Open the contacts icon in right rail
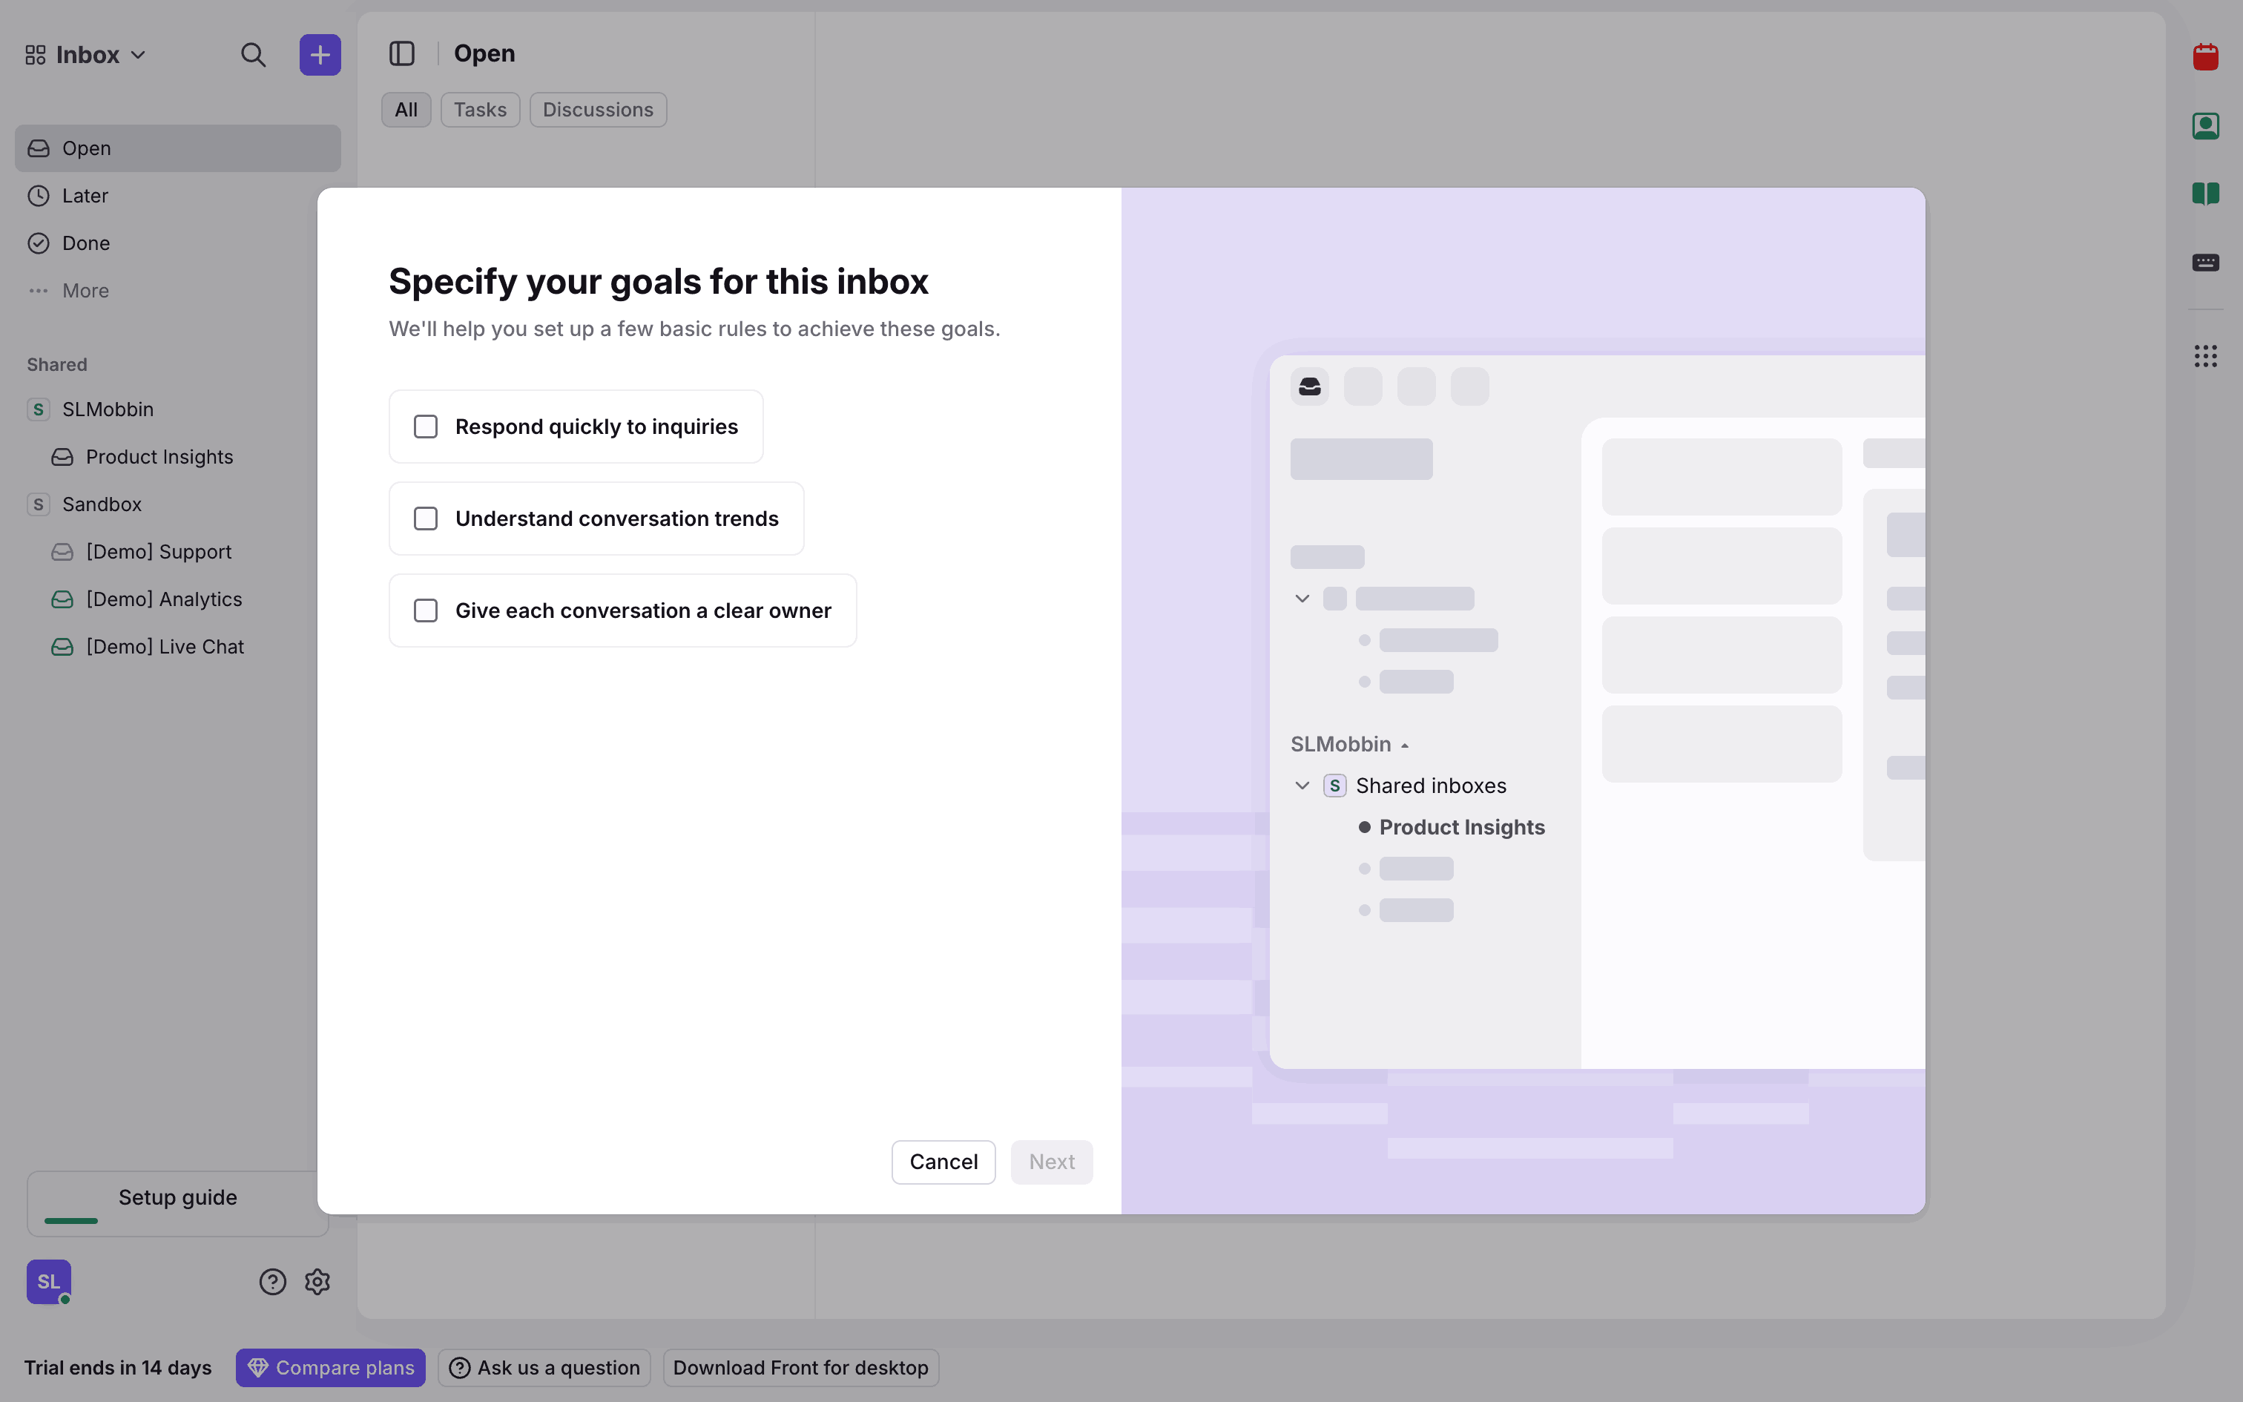 2205,126
